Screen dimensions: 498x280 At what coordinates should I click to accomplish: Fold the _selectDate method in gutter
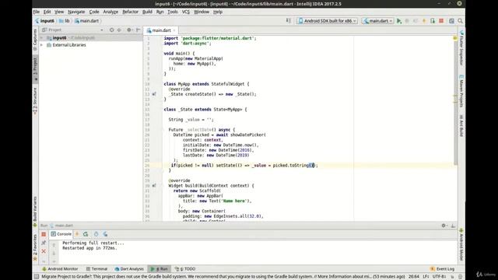pyautogui.click(x=162, y=130)
